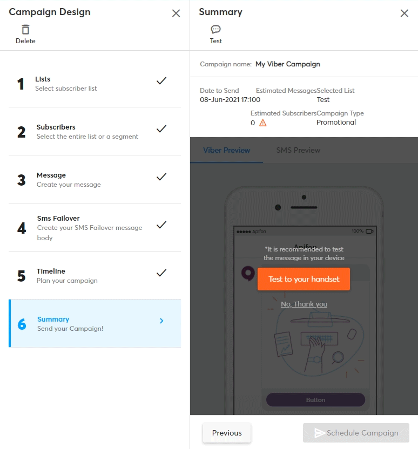Screen dimensions: 418x449
Task: Close the Summary panel
Action: (x=404, y=13)
